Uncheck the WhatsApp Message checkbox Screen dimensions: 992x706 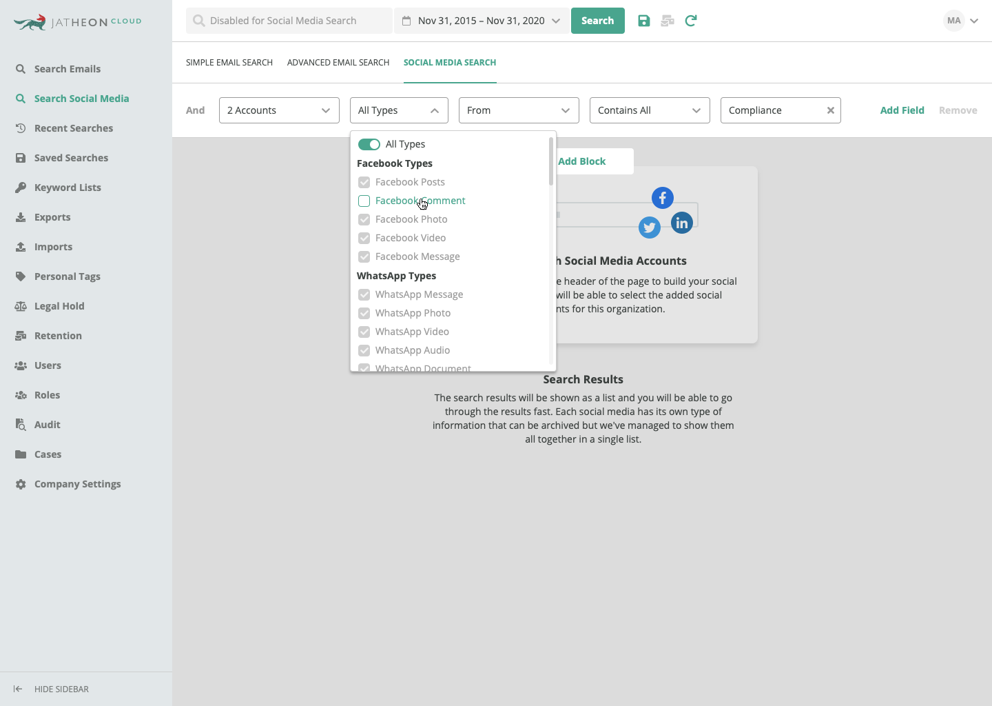tap(364, 294)
